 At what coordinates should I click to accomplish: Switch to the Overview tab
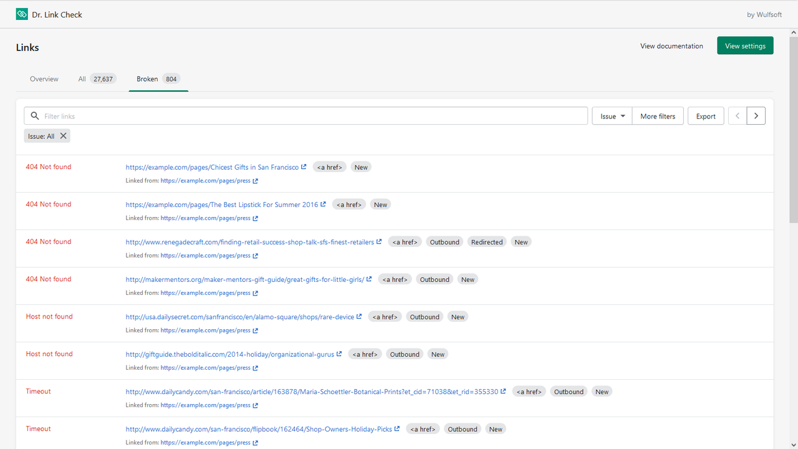(x=44, y=79)
